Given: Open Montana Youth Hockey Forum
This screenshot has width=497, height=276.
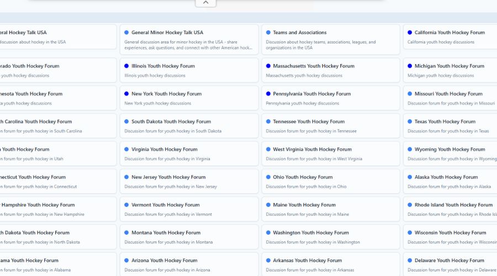Looking at the screenshot, I should pos(166,232).
